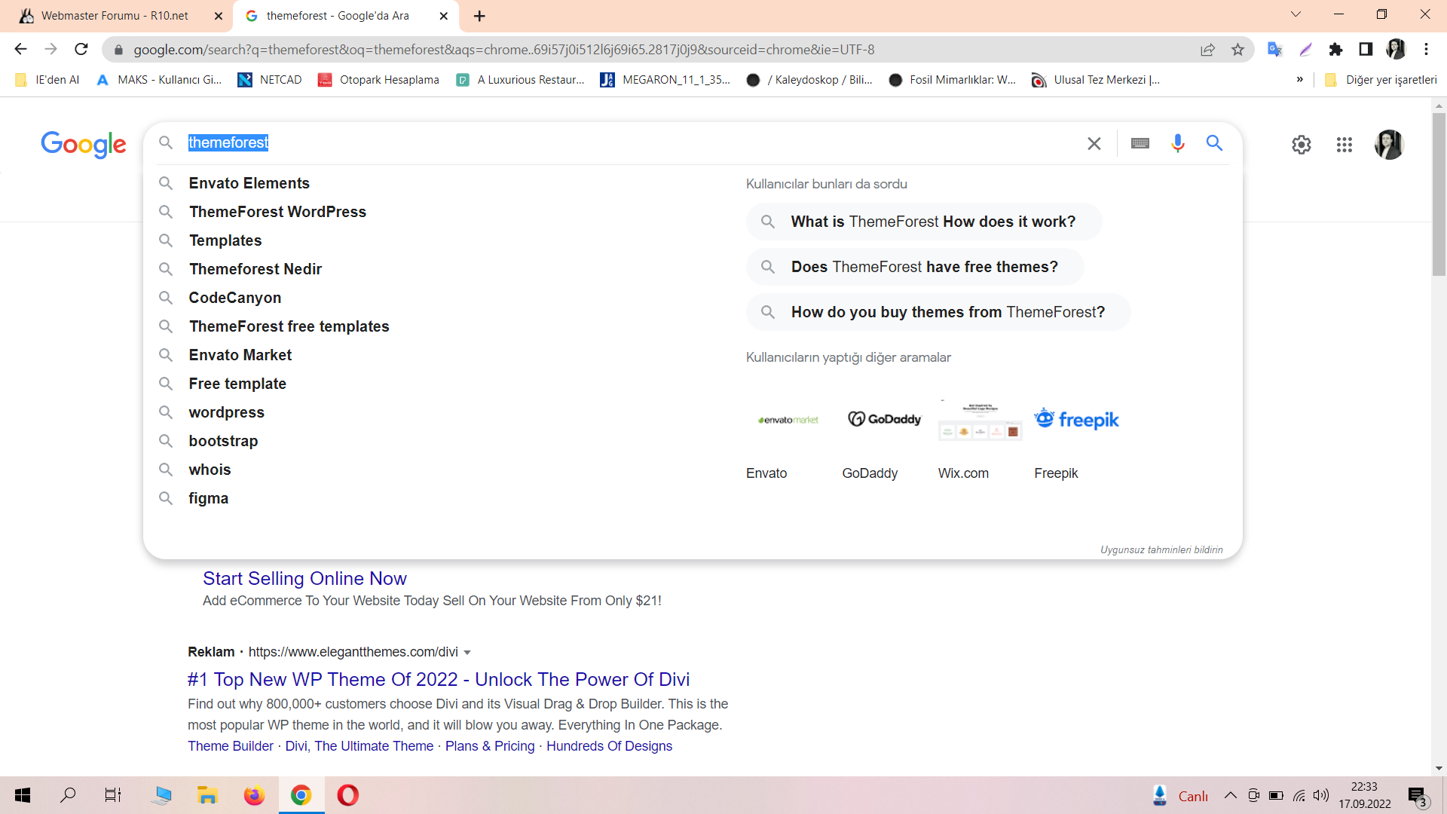Open Chrome extensions puzzle menu
The image size is (1447, 814).
pyautogui.click(x=1335, y=50)
